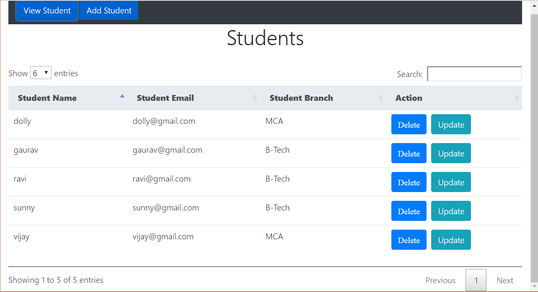The width and height of the screenshot is (538, 292).
Task: Sort by the Student Email column arrow
Action: pyautogui.click(x=255, y=97)
